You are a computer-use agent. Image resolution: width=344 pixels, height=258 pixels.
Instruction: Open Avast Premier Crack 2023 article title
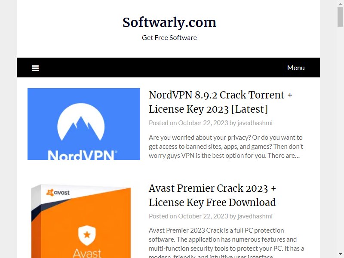pos(212,195)
